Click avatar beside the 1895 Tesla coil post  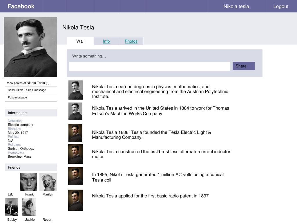(76, 176)
